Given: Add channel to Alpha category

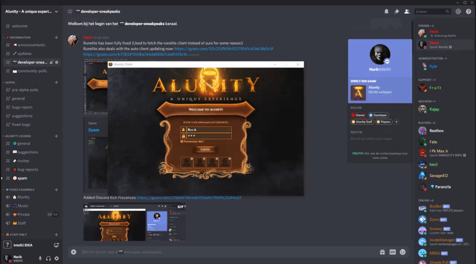Looking at the screenshot, I should tap(56, 82).
